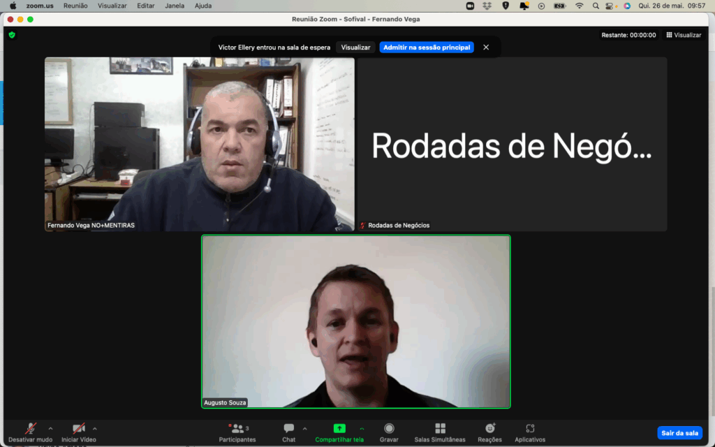Select Augusto Souza's video tile
Image resolution: width=715 pixels, height=447 pixels.
coord(356,321)
